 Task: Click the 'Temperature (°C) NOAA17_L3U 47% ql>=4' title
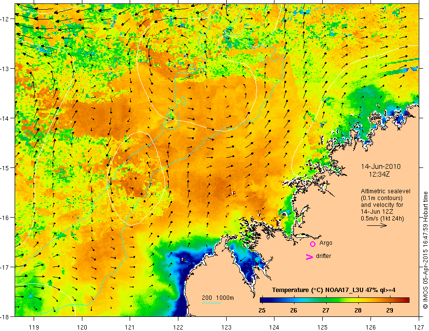point(333,290)
